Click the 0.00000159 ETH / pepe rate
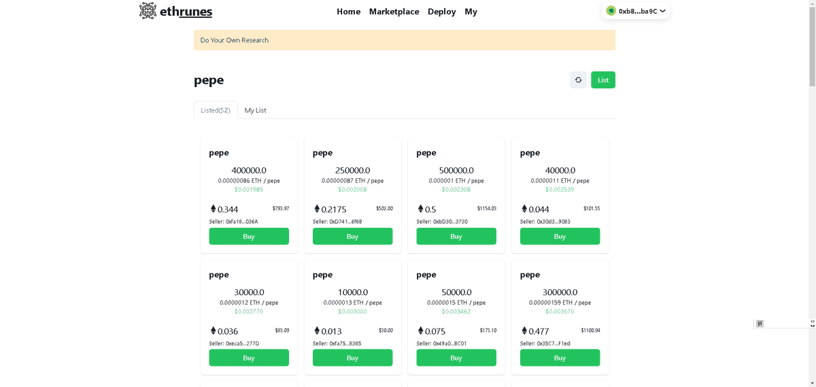The height and width of the screenshot is (387, 816). pyautogui.click(x=560, y=303)
